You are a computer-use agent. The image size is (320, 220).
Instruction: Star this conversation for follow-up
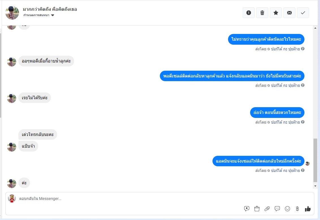(x=276, y=13)
